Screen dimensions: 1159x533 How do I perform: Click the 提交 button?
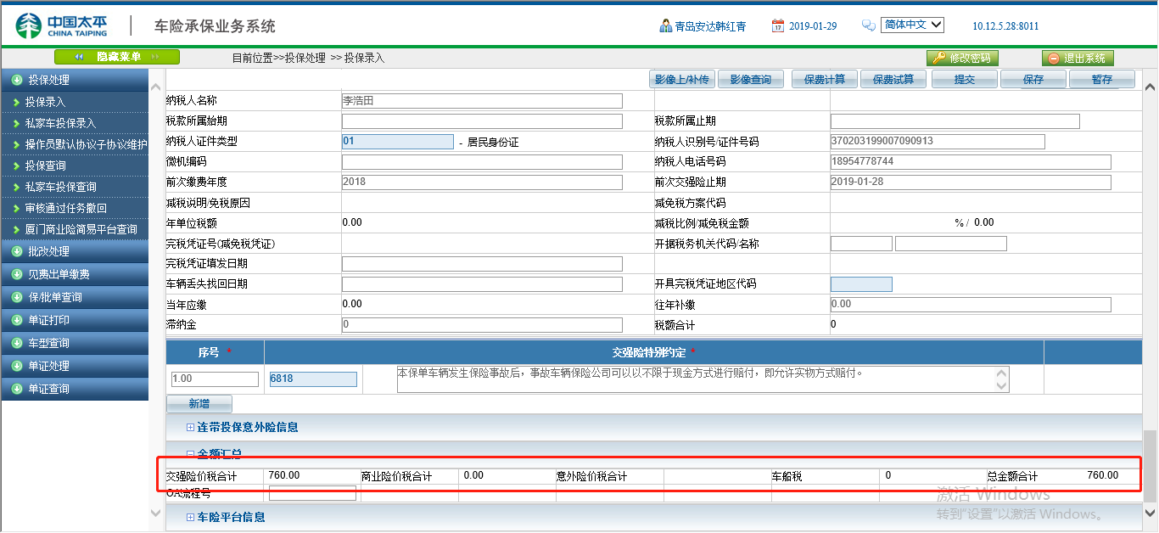tap(964, 79)
